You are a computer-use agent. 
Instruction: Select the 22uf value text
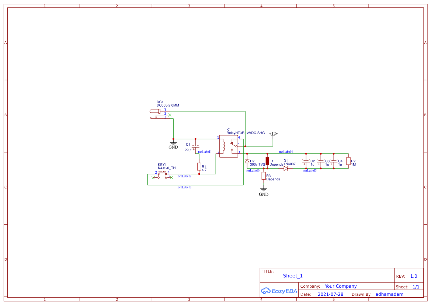[x=188, y=150]
